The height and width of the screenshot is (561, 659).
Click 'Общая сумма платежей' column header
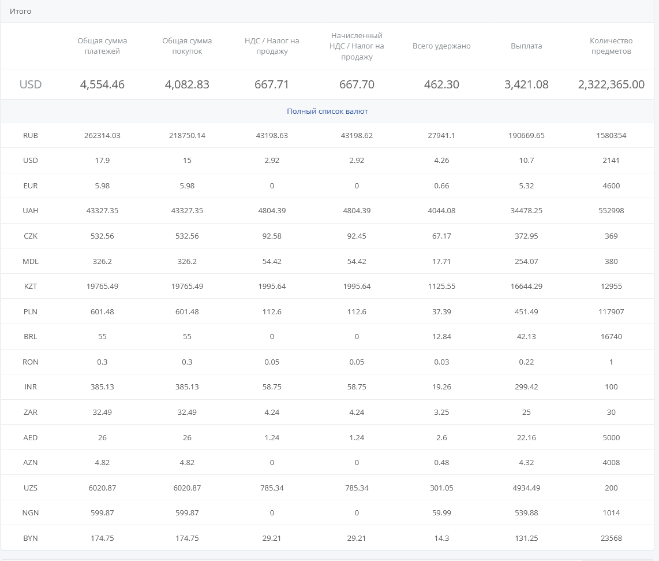pyautogui.click(x=102, y=46)
